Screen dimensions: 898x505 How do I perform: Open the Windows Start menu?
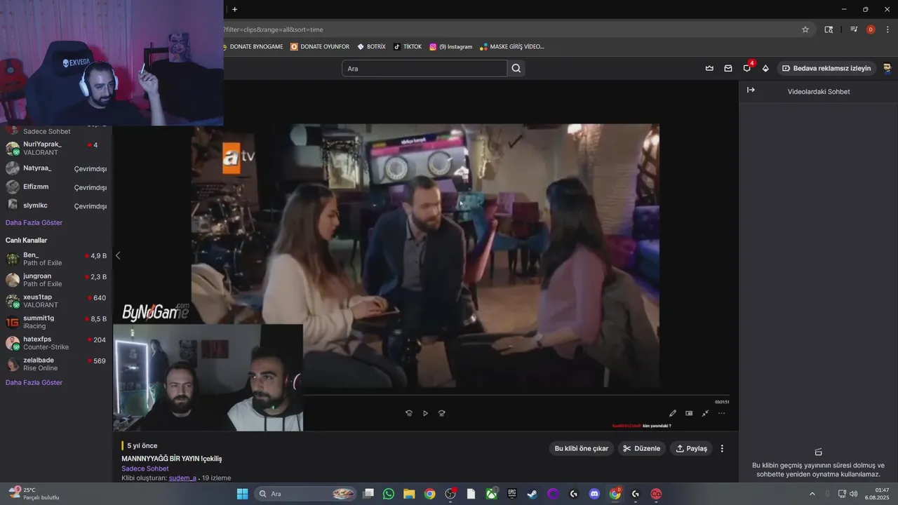(242, 494)
